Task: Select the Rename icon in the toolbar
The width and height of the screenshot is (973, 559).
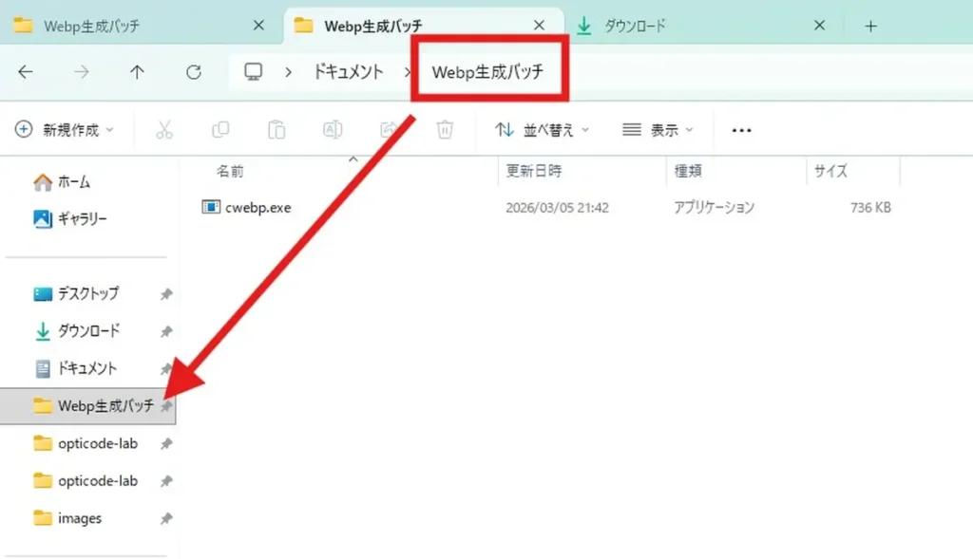Action: click(332, 129)
